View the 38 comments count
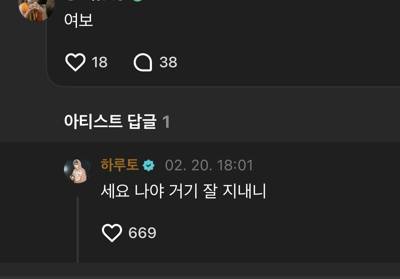Screen dimensions: 400x279 [168, 62]
